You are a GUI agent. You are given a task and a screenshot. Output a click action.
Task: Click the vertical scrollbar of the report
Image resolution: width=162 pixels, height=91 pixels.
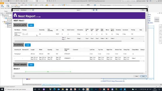coord(146,22)
